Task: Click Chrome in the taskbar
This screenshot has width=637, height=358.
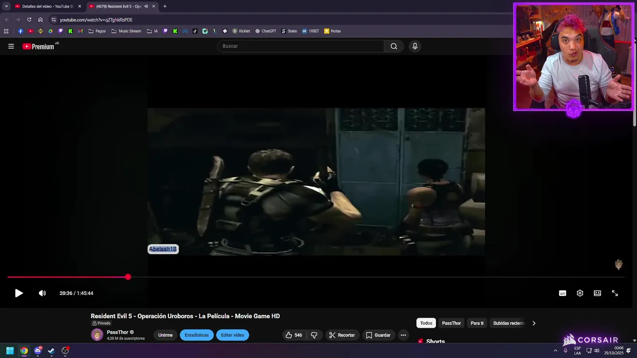Action: point(24,351)
